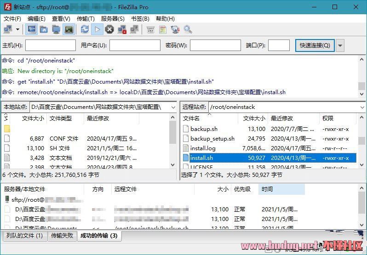Click the FileZilla Pro title bar icon
The image size is (367, 255).
click(7, 7)
